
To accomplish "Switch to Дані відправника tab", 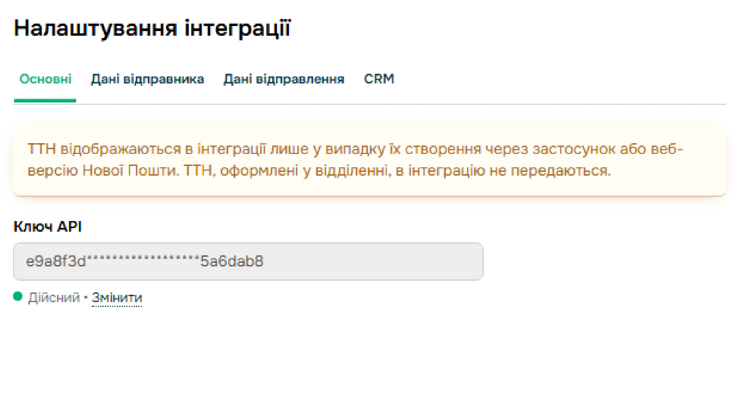I will 147,79.
